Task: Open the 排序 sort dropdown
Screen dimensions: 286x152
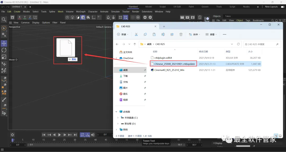Action: click(x=194, y=34)
